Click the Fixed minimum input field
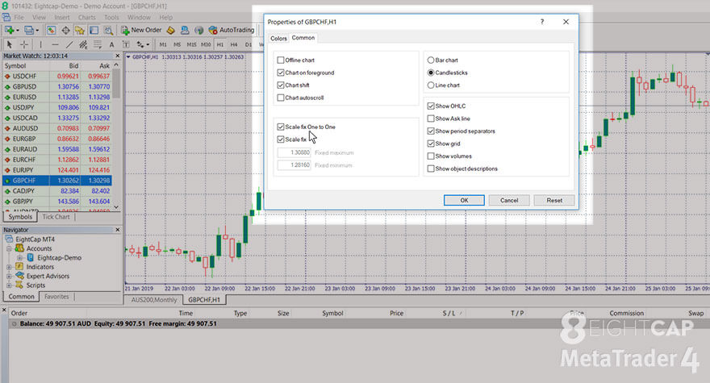This screenshot has height=383, width=710. click(294, 165)
